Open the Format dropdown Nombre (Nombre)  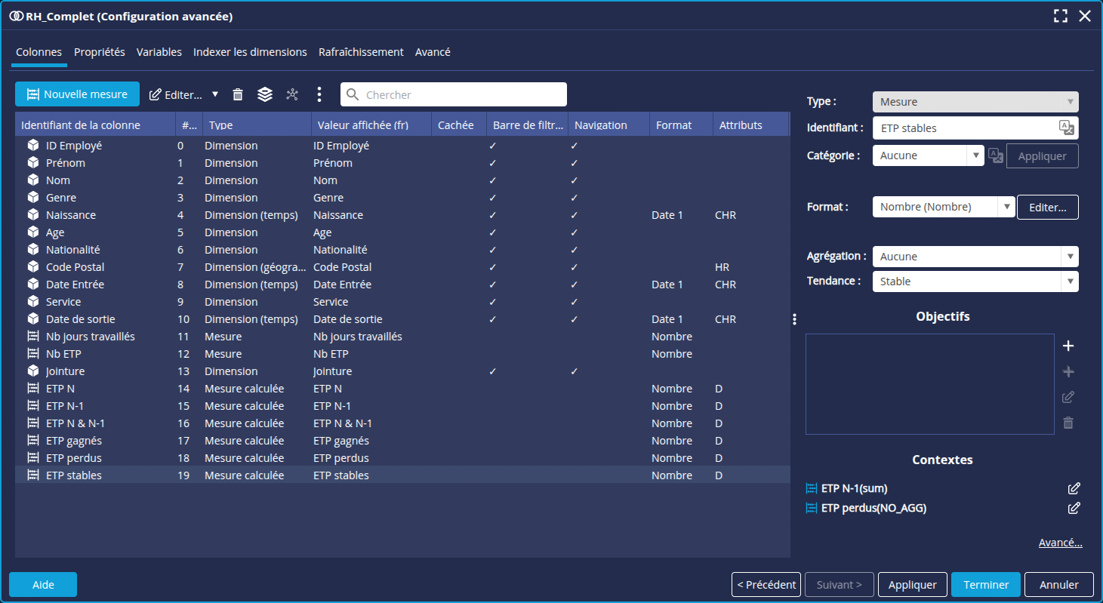tap(943, 207)
